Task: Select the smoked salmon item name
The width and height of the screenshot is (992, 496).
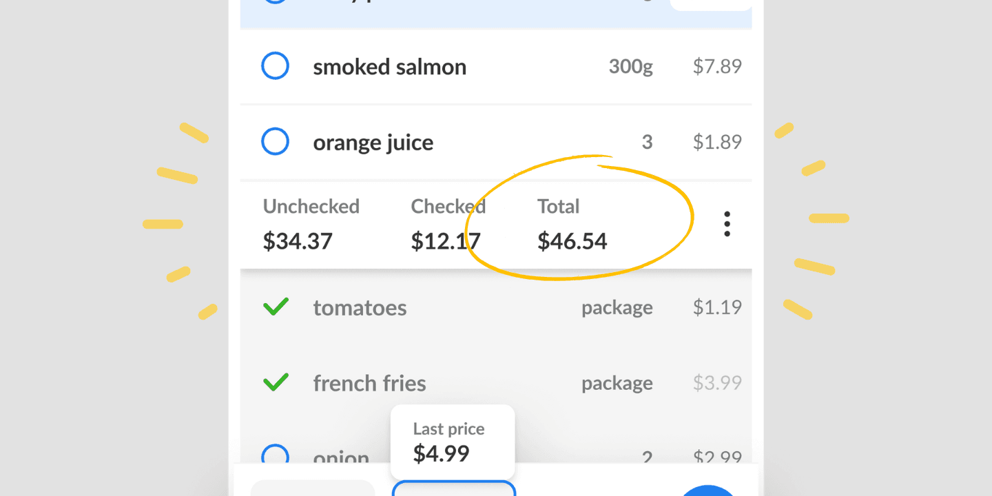Action: [x=389, y=67]
